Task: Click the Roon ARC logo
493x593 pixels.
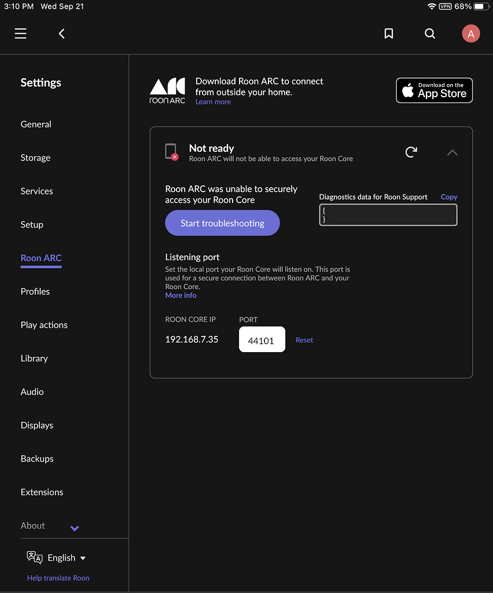Action: pos(167,90)
